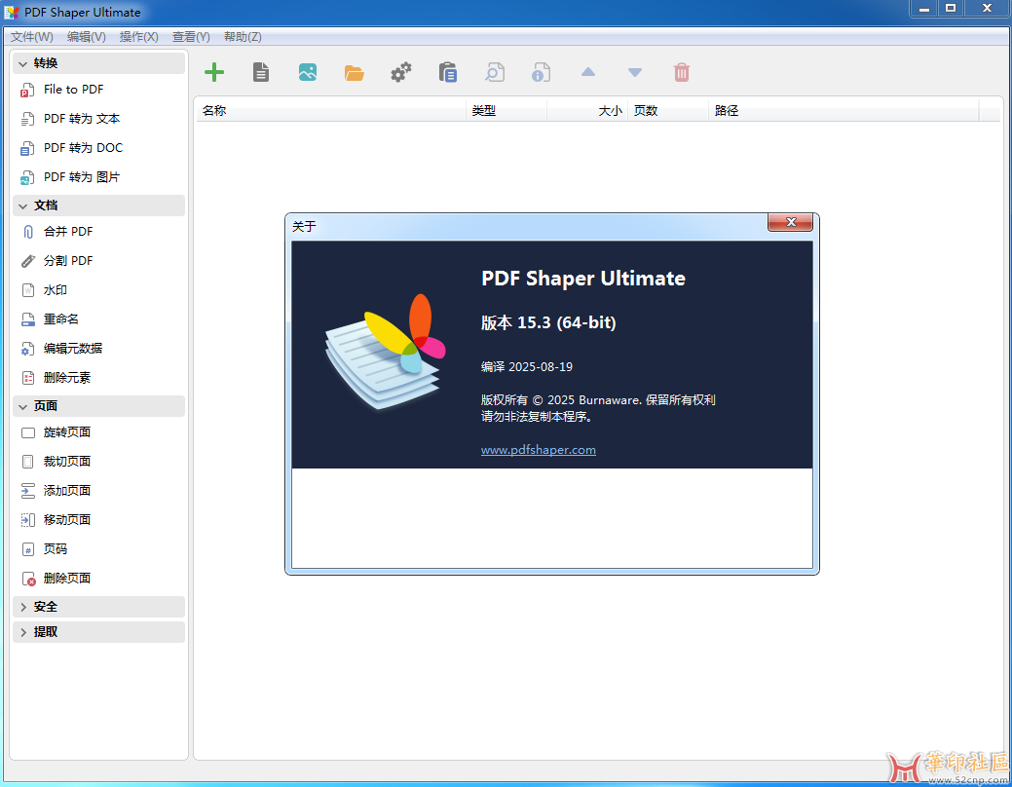This screenshot has width=1012, height=787.
Task: Click the PDF Shaper logo in About dialog
Action: [x=386, y=352]
